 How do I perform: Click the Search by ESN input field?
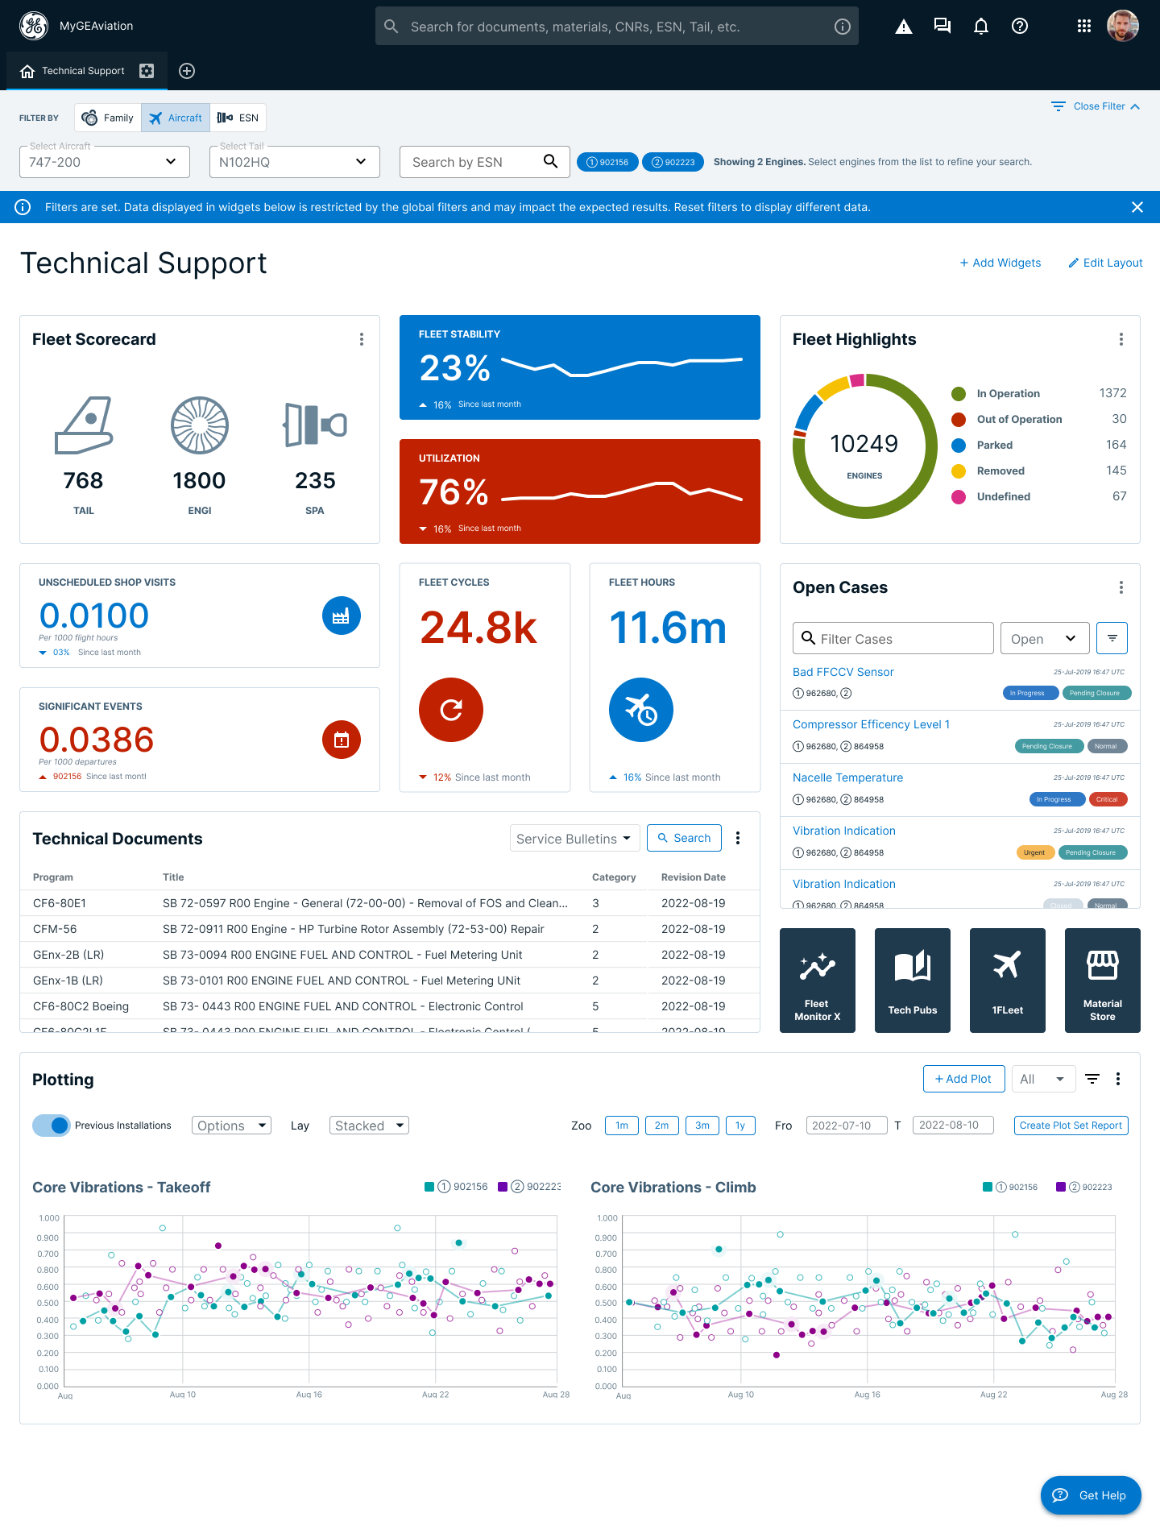tap(471, 162)
